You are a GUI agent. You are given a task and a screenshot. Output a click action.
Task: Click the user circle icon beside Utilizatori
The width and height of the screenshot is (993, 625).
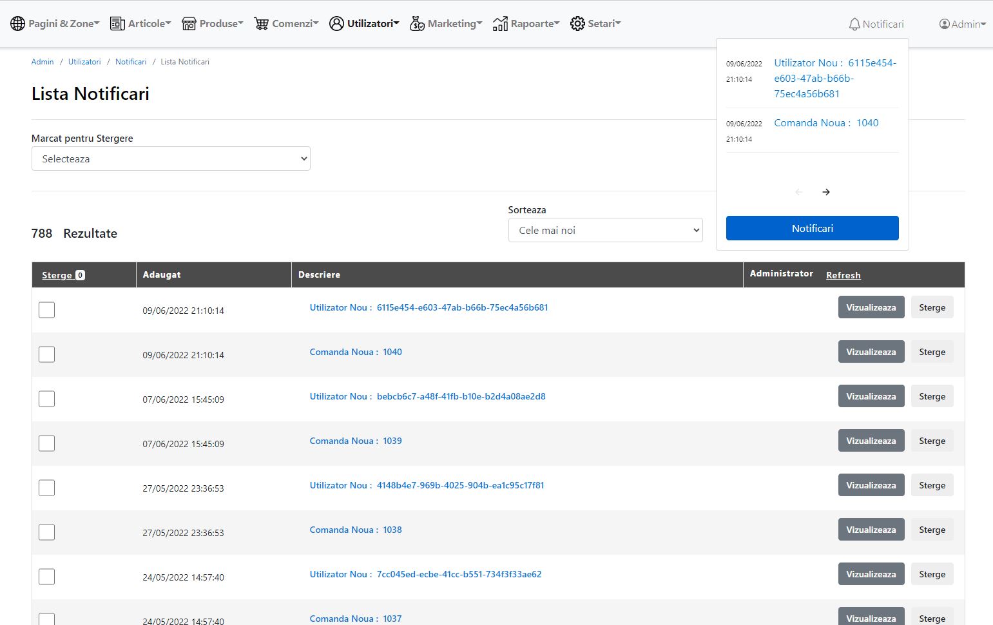pos(336,24)
